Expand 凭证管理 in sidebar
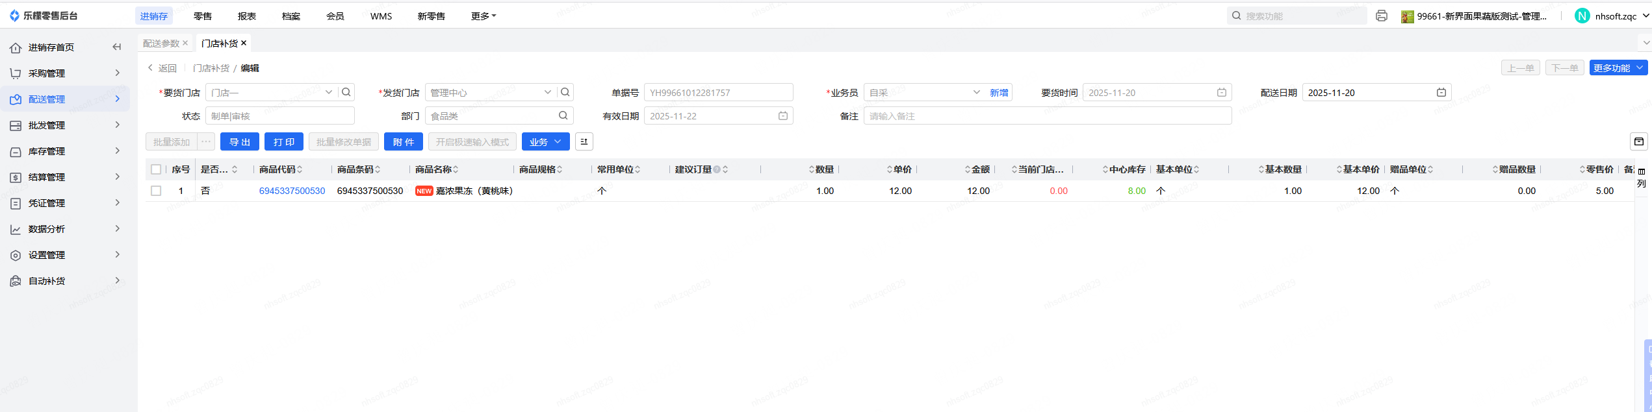 click(x=117, y=202)
